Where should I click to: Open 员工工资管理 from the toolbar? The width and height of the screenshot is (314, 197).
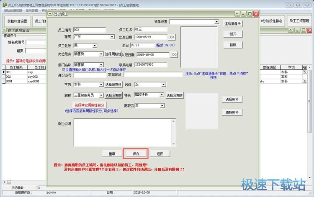coord(299,20)
